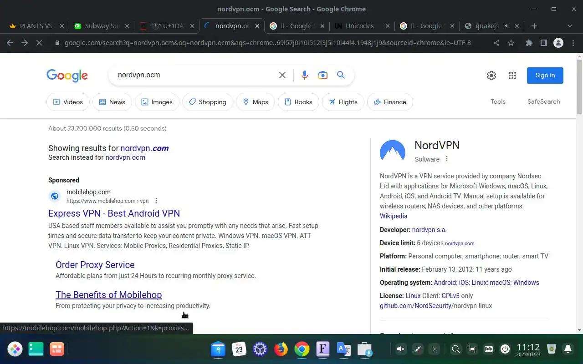583x364 pixels.
Task: Open the translator app in dock
Action: tap(343, 349)
